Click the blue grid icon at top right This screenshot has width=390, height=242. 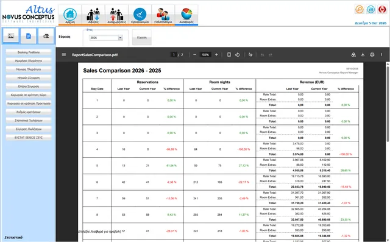(370, 10)
